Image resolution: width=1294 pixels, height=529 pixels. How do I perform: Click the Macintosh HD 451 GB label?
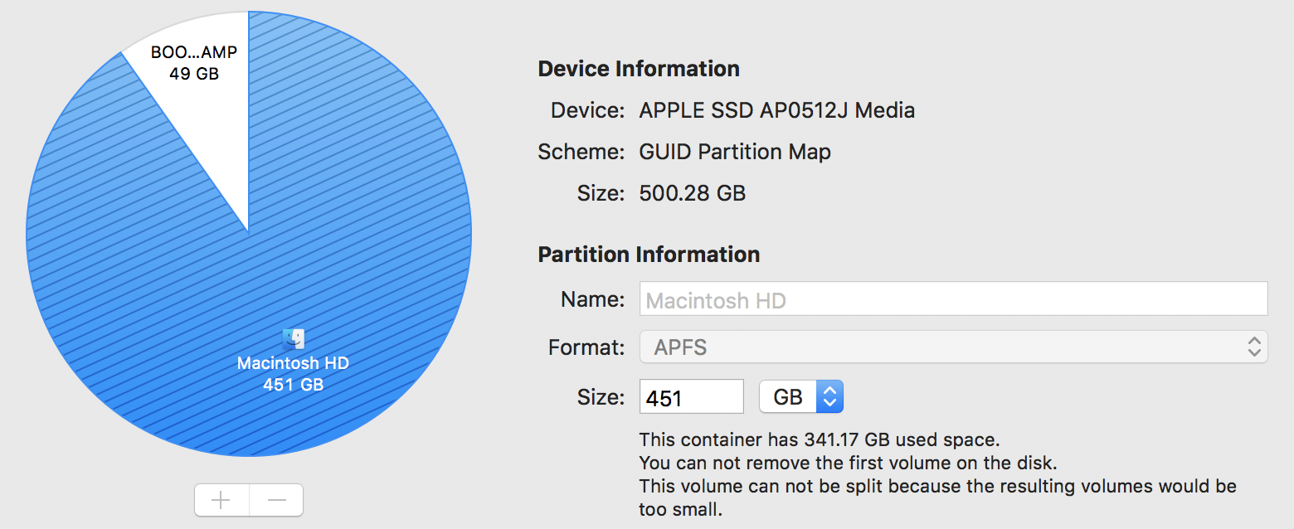(x=293, y=374)
